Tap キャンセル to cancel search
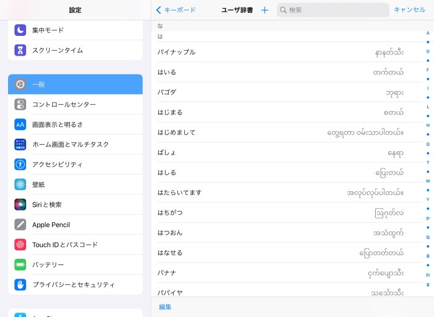434x317 pixels. (x=409, y=10)
